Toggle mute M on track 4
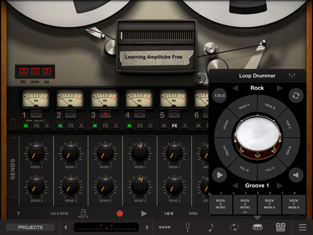The image size is (313, 235). pyautogui.click(x=129, y=126)
